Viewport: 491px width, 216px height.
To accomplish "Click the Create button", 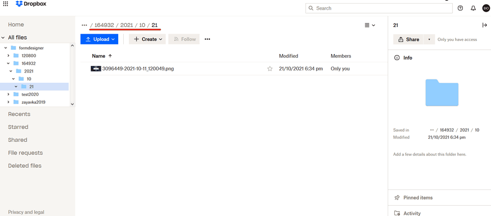I will tap(147, 39).
